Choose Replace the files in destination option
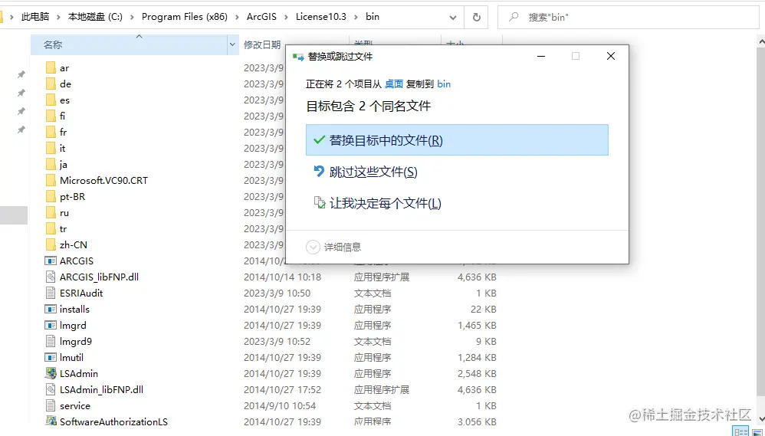Image resolution: width=765 pixels, height=436 pixels. 457,140
